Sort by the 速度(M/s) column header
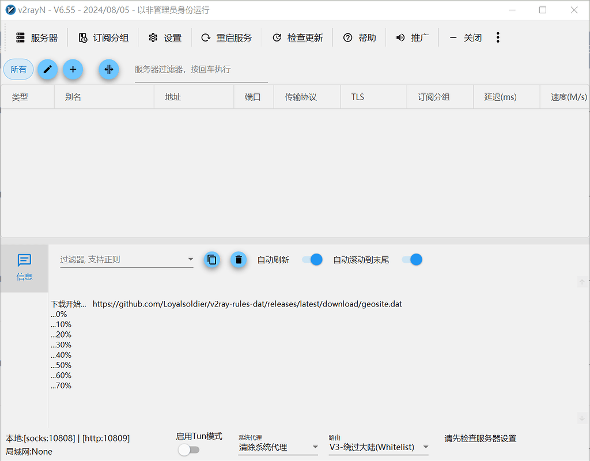 (x=565, y=97)
